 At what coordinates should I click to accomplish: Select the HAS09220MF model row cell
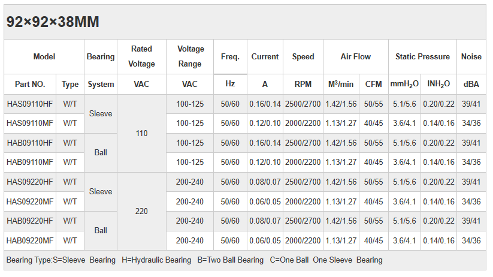point(30,201)
